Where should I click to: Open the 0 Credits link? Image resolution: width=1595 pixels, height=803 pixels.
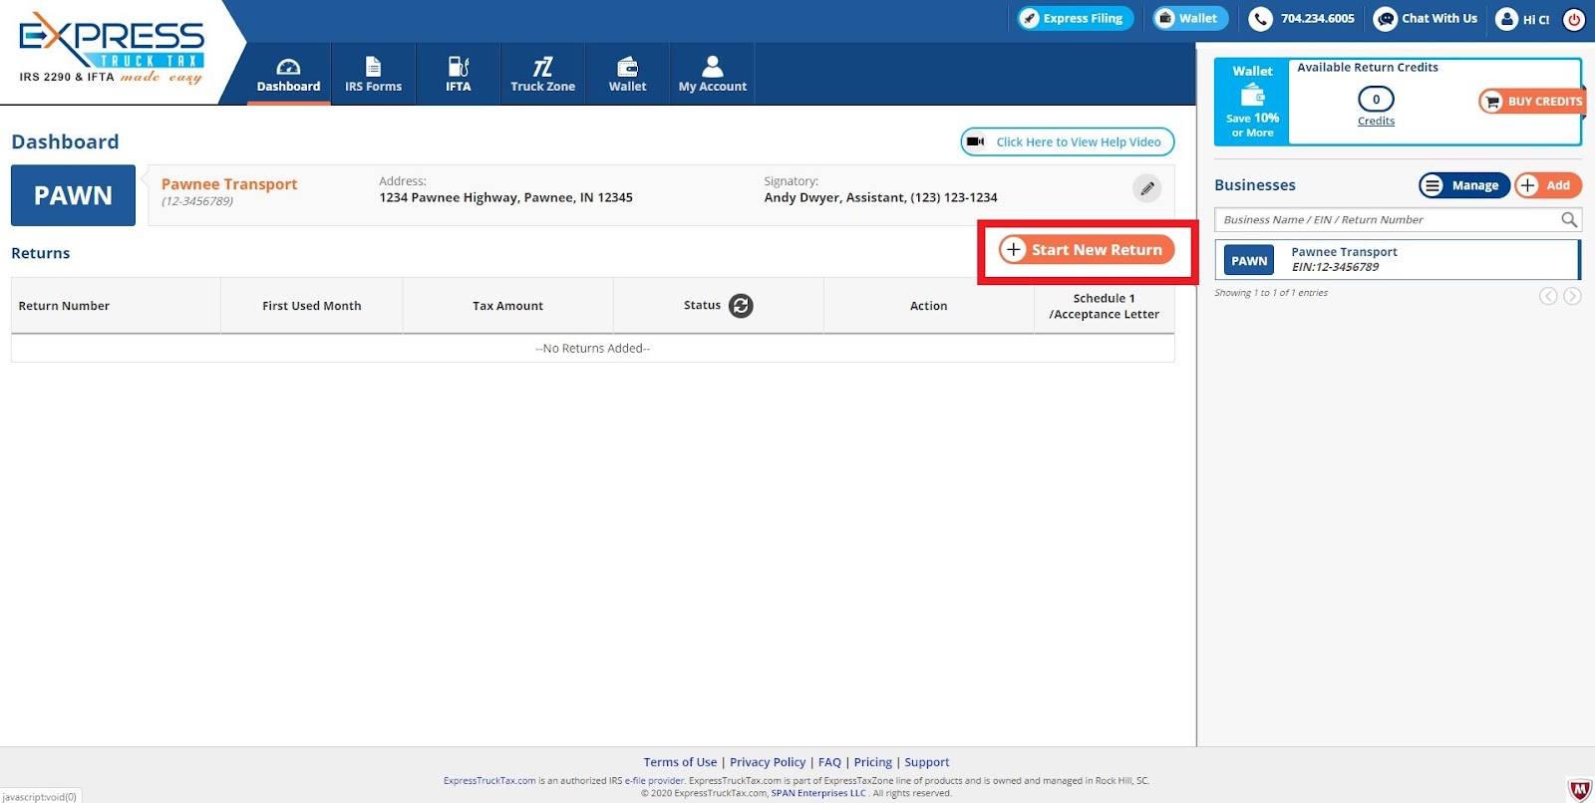(x=1376, y=107)
